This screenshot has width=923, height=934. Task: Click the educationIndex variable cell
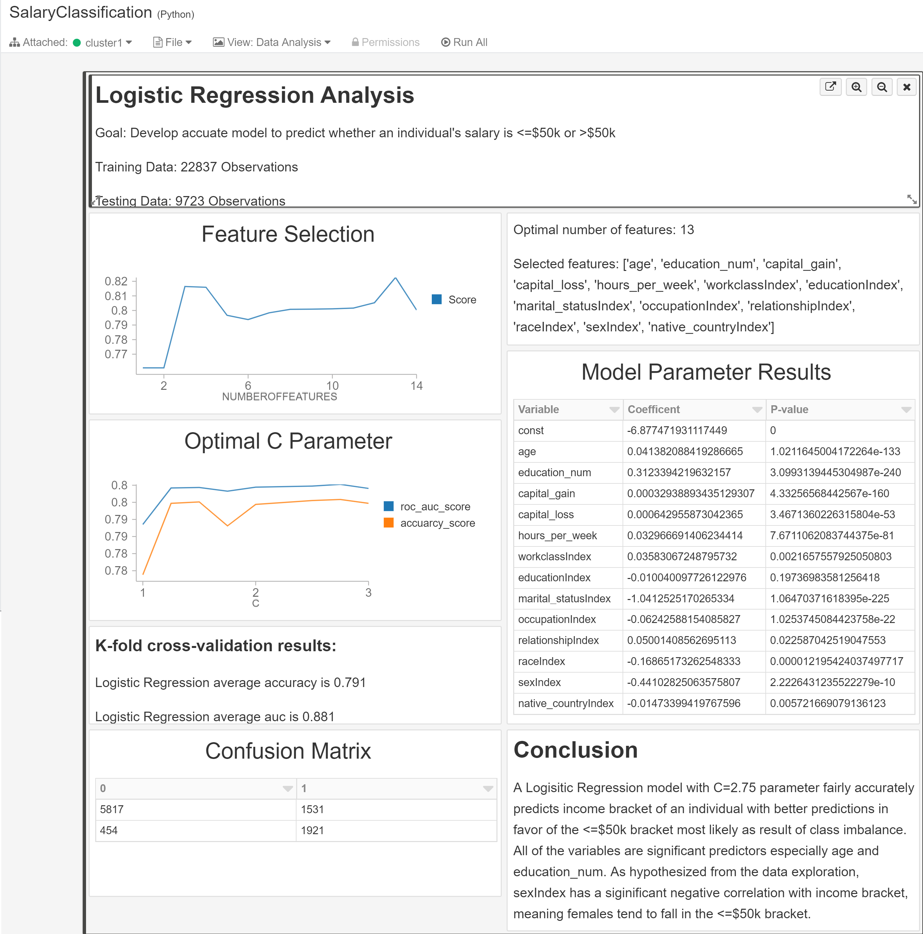(568, 578)
